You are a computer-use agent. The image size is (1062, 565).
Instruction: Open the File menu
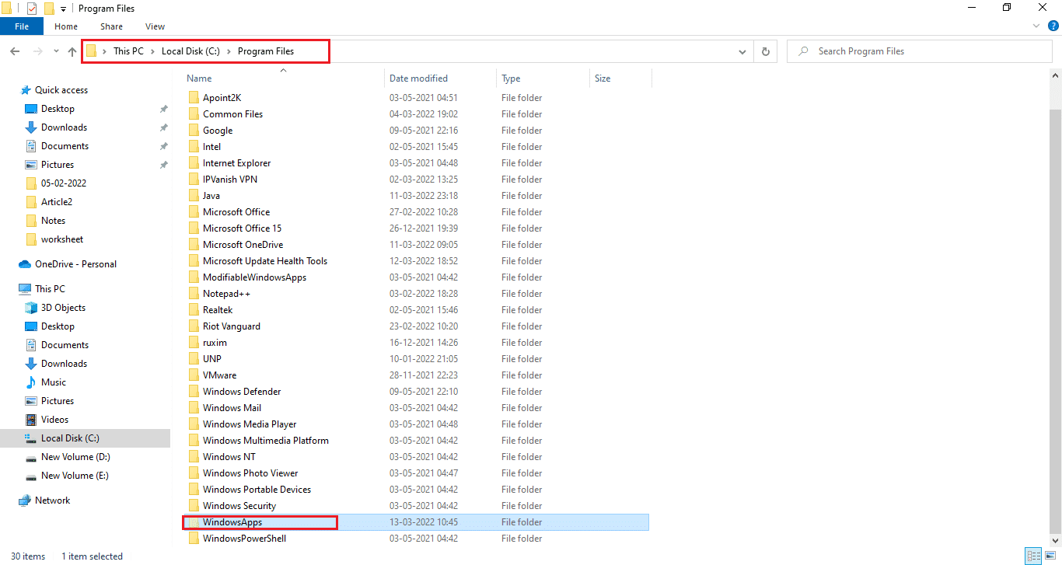point(22,26)
